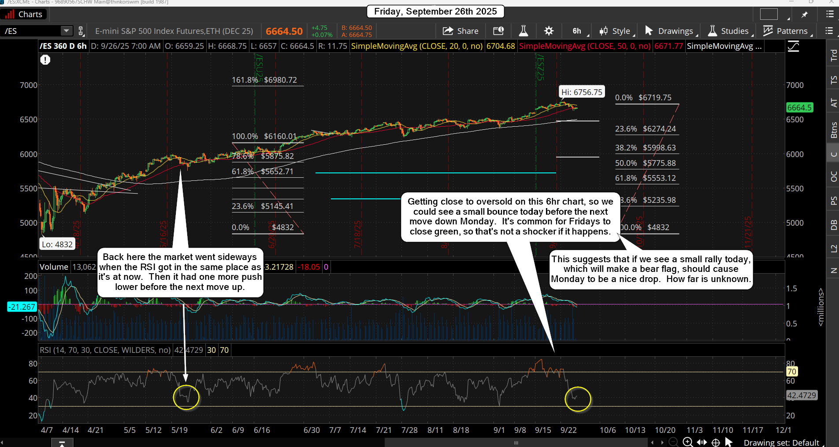The width and height of the screenshot is (839, 447).
Task: Toggle the Trd side panel tab
Action: click(x=833, y=55)
